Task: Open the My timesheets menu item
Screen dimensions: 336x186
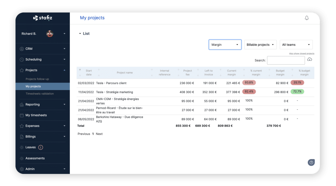Action: point(36,115)
